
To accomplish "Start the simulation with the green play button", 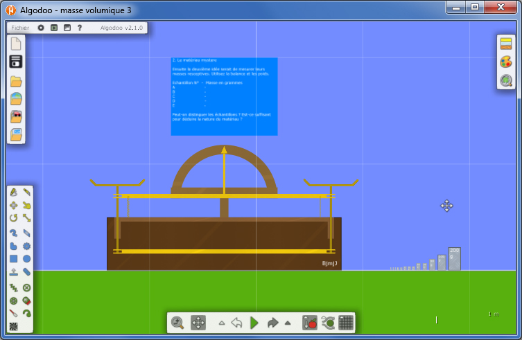I will coord(254,323).
